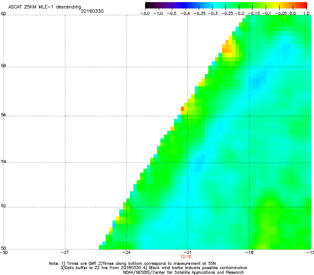Viewport: 314px width, 275px height.
Task: Click latitude axis label 50
Action: pyautogui.click(x=3, y=248)
